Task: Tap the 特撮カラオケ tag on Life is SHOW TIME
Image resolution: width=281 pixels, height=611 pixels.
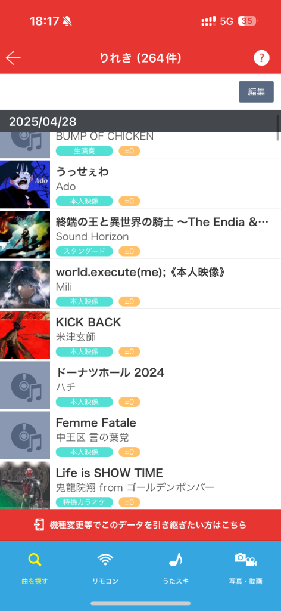Action: pyautogui.click(x=85, y=502)
